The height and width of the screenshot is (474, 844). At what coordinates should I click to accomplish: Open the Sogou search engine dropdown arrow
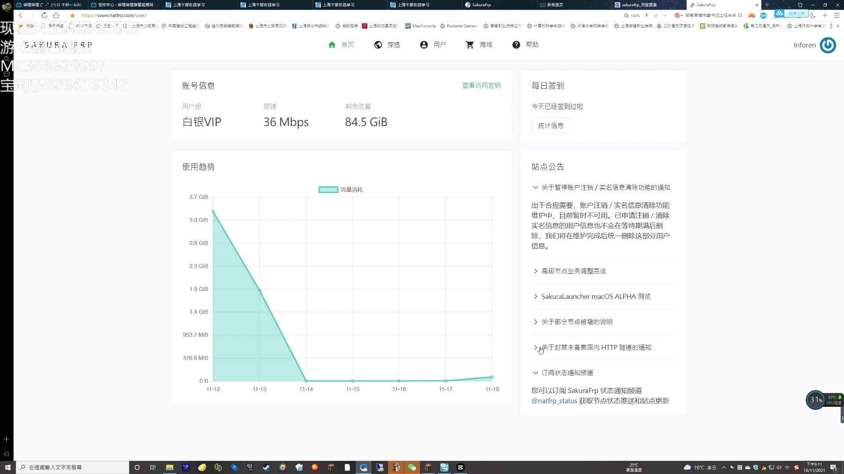(682, 15)
